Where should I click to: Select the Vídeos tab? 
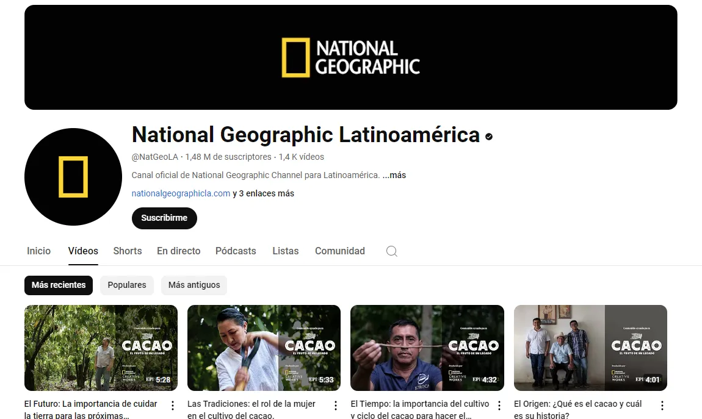pos(83,251)
